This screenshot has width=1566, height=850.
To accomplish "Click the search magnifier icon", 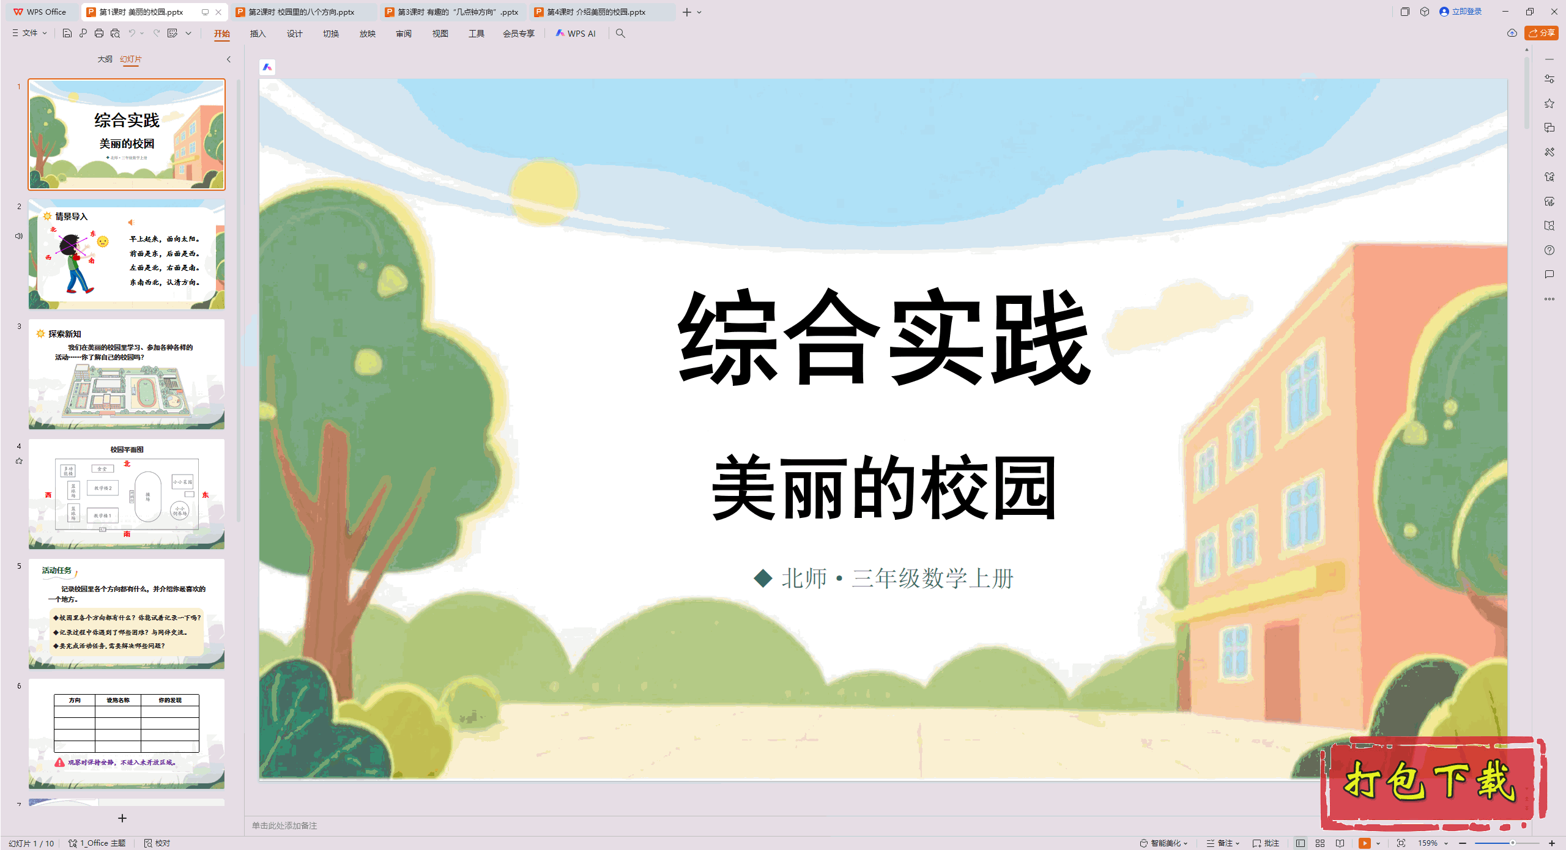I will coord(620,33).
